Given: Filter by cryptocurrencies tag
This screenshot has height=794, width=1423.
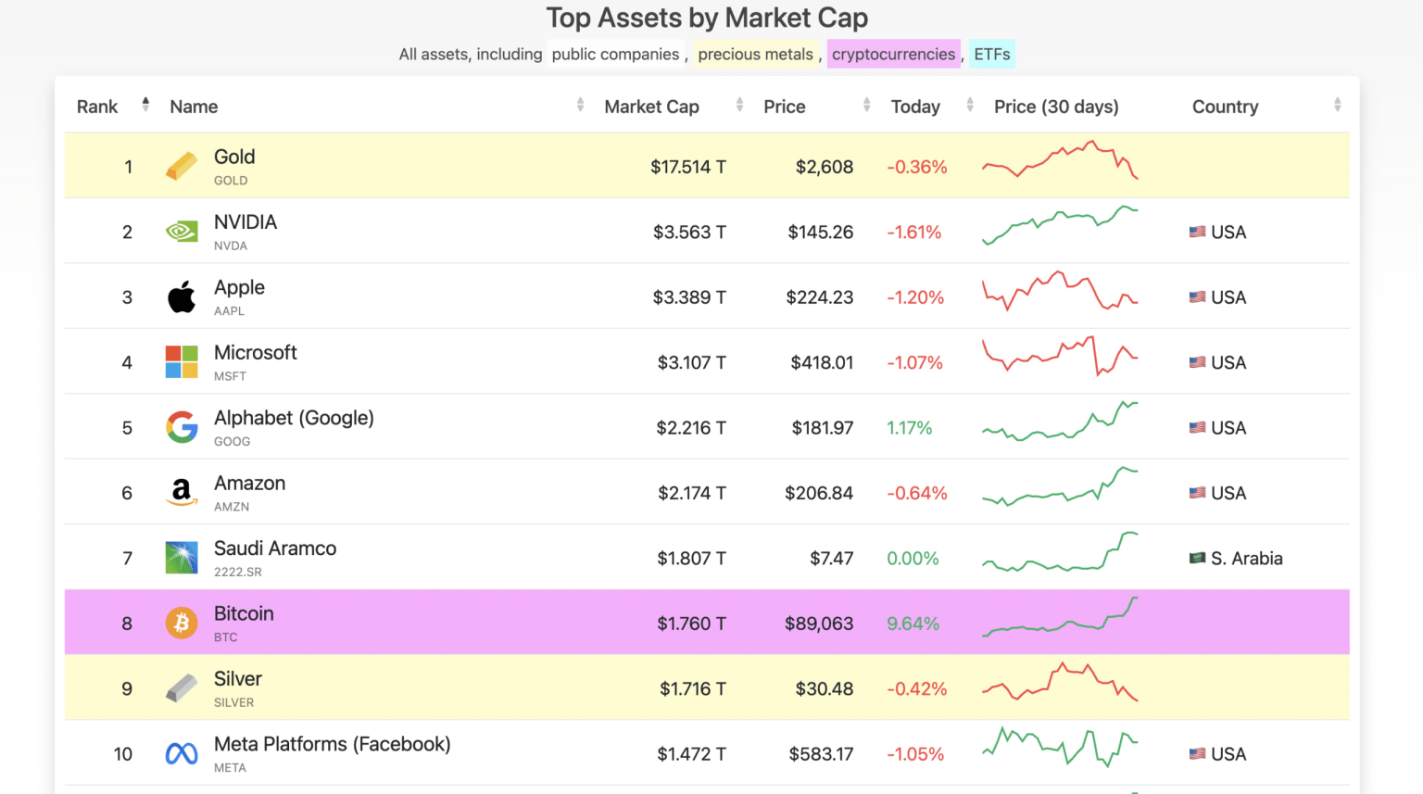Looking at the screenshot, I should pos(893,54).
